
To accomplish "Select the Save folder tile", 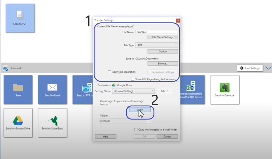I will 18,89.
